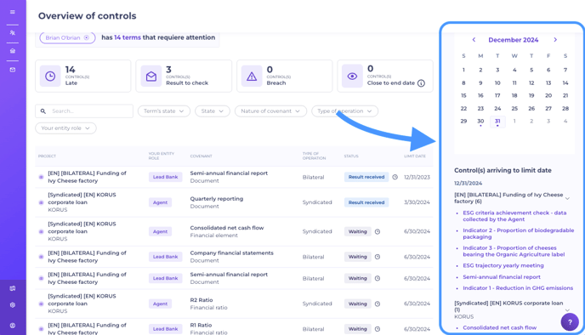Click the 14 controls Late card
The width and height of the screenshot is (585, 335).
82,77
